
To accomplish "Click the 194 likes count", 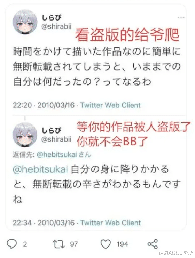I will coord(123,244).
